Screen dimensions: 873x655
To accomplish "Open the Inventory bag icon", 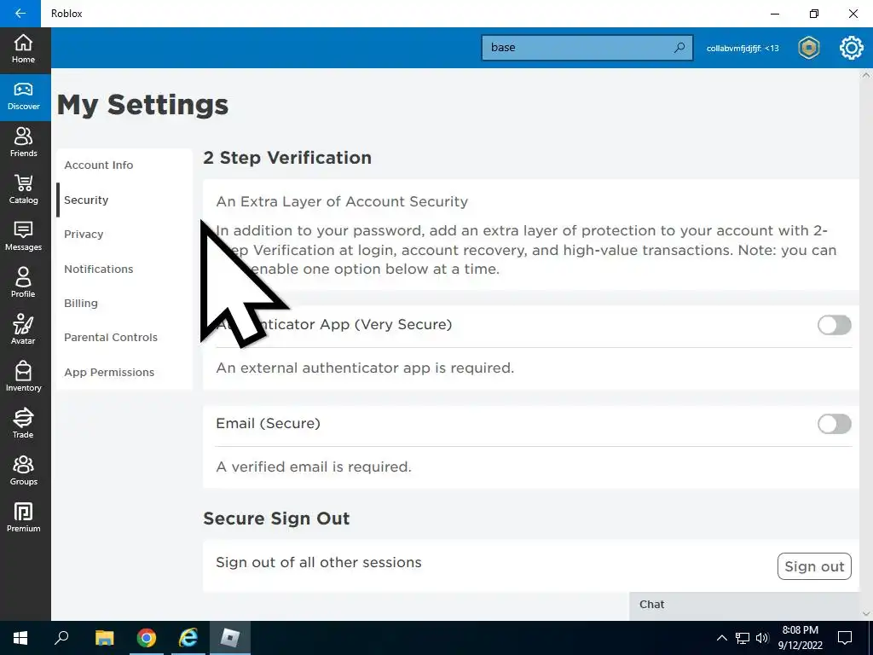I will 24,376.
